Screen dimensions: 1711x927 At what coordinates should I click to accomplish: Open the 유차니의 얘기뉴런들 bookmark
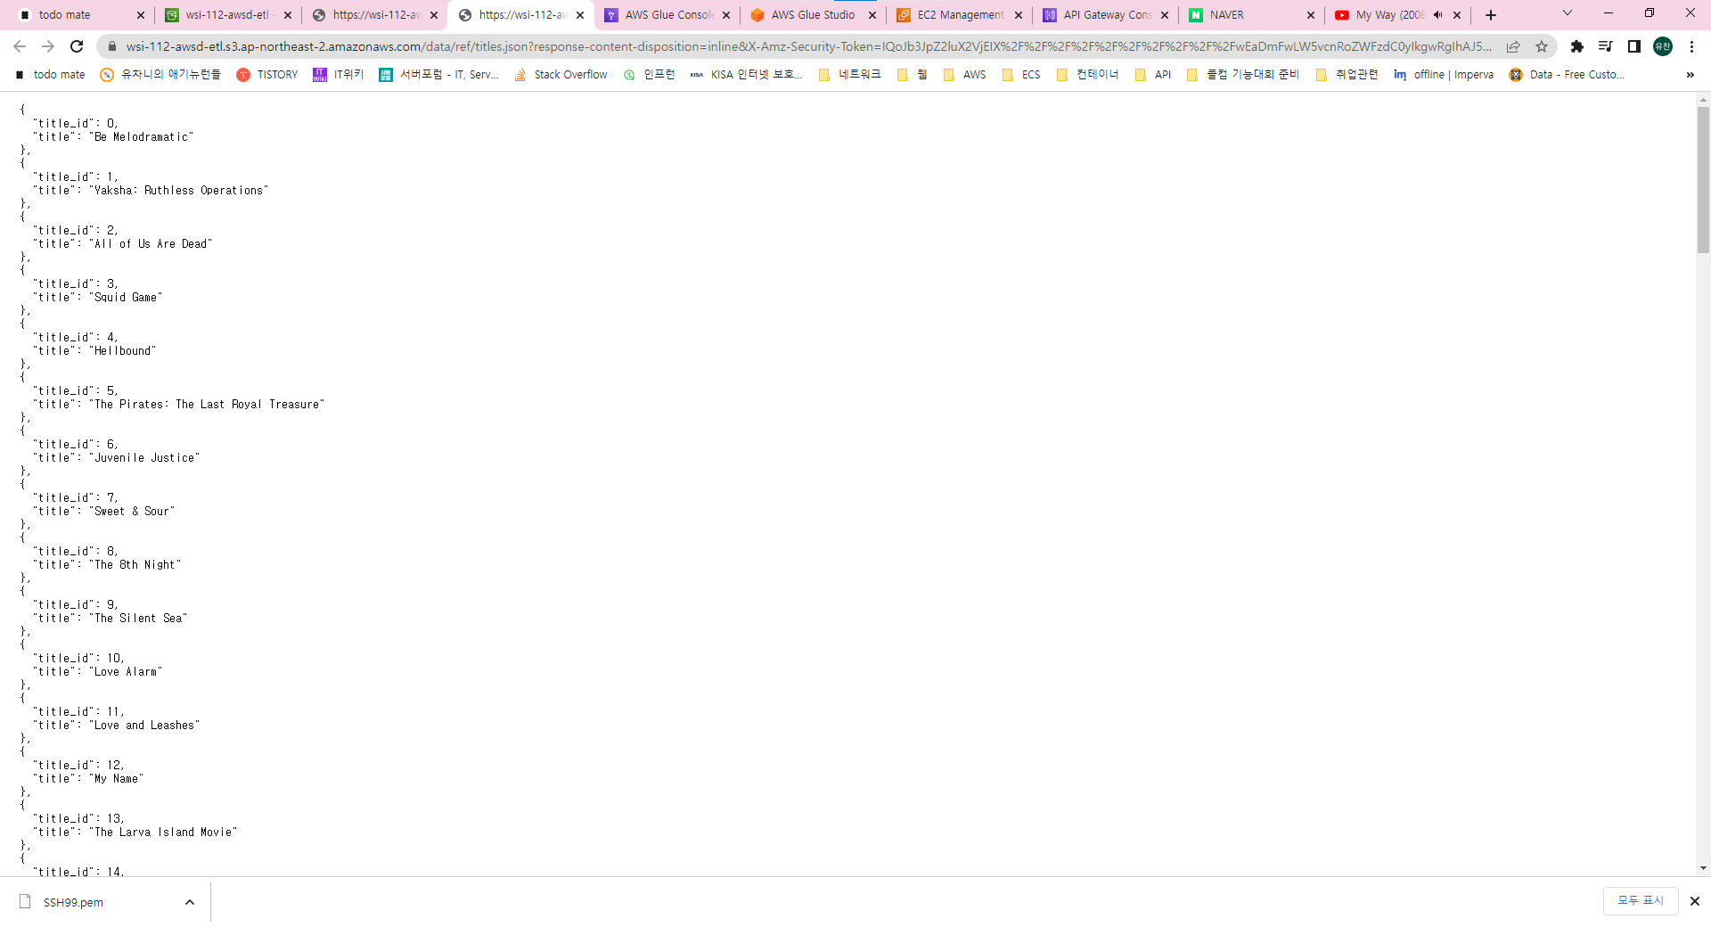[160, 75]
